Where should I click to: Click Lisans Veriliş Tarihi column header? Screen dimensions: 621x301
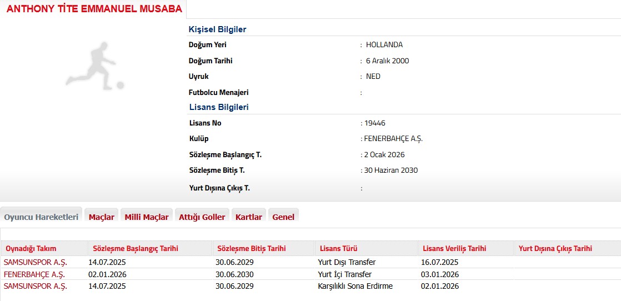(454, 249)
